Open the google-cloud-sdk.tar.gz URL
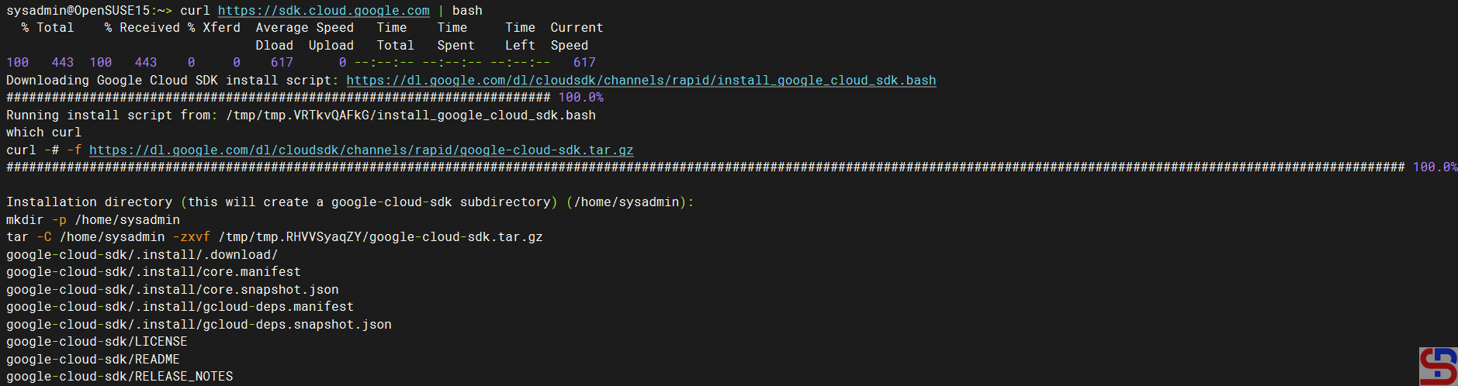Viewport: 1458px width, 386px height. [361, 150]
